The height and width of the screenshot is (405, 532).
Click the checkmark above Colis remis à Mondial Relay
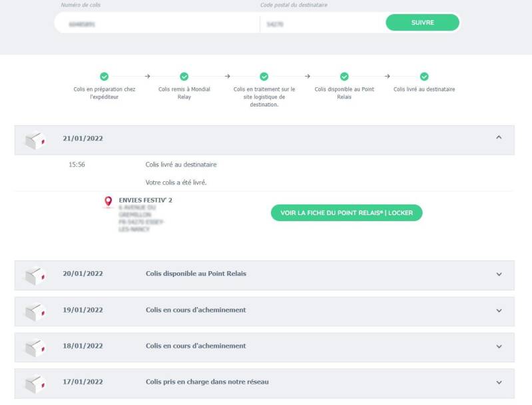pyautogui.click(x=184, y=77)
